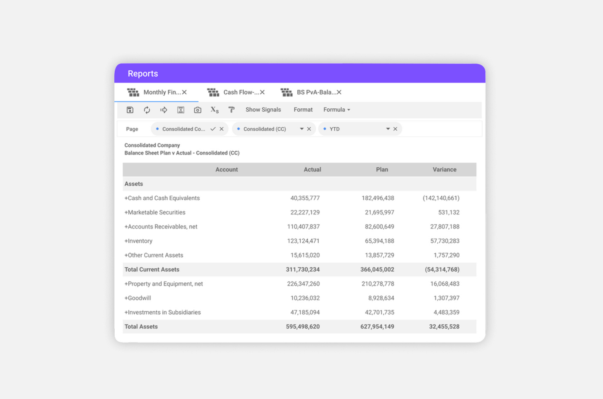Viewport: 603px width, 399px height.
Task: Open the Consolidated (CC) filter dropdown
Action: (302, 129)
